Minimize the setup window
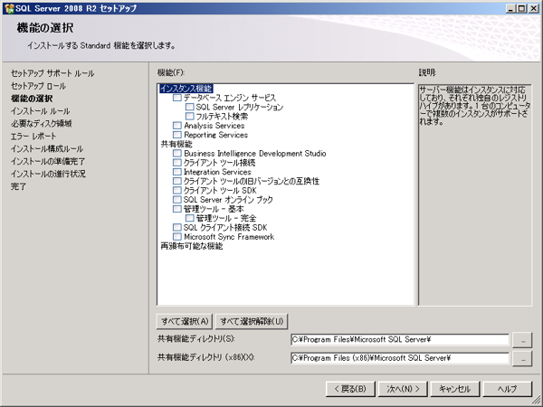This screenshot has height=407, width=543. point(510,9)
